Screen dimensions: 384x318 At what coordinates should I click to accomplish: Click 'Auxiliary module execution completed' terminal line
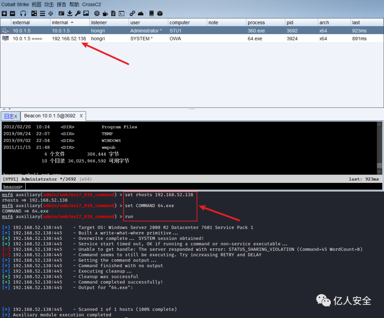pyautogui.click(x=62, y=314)
